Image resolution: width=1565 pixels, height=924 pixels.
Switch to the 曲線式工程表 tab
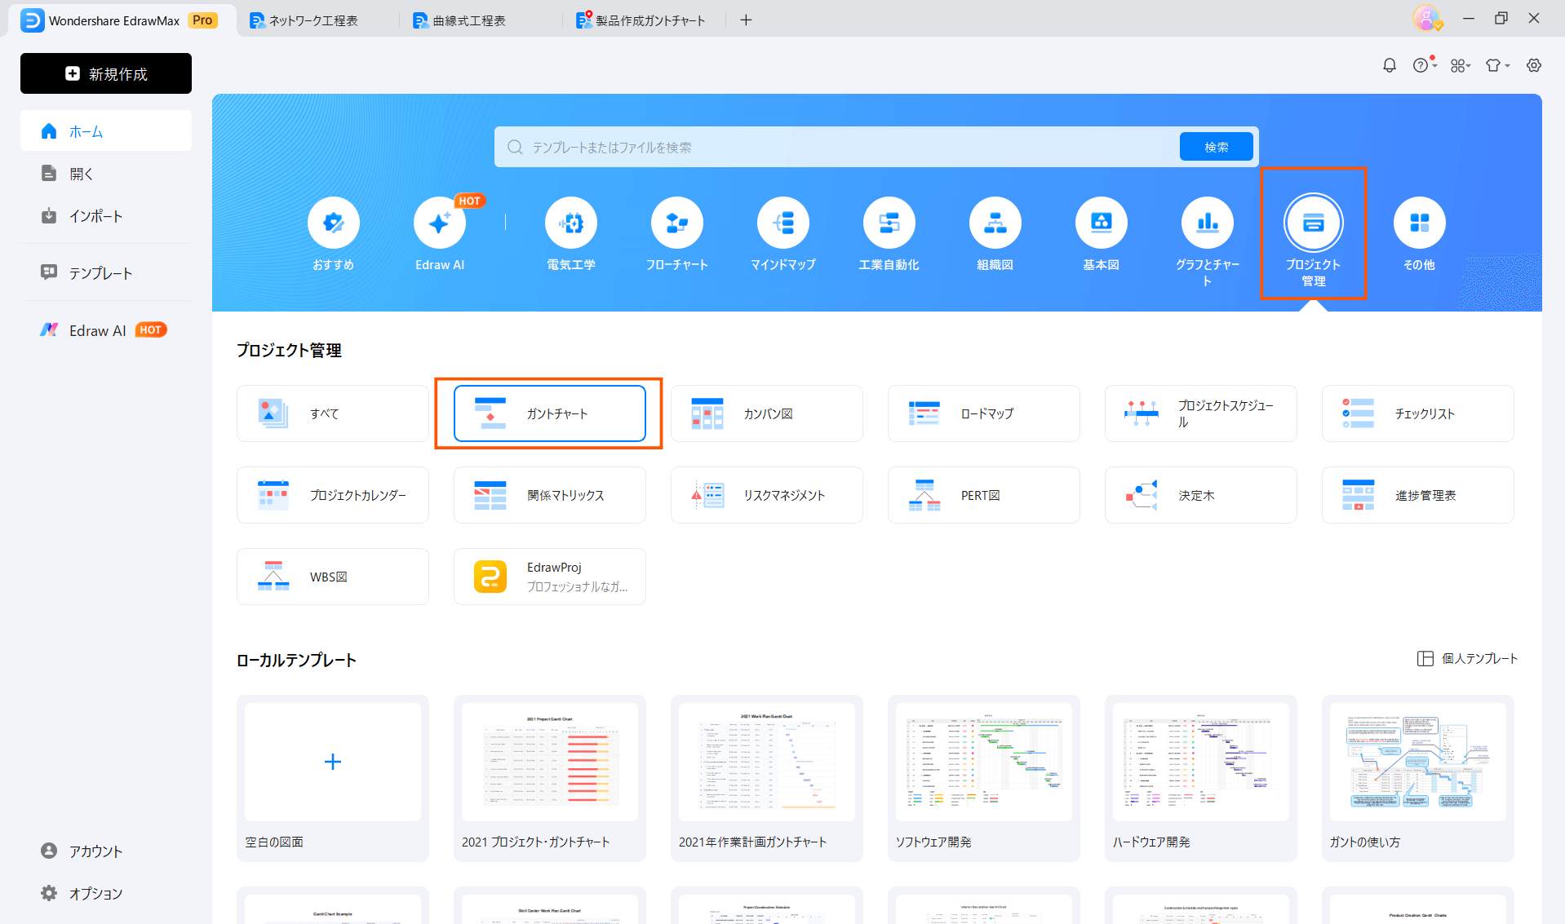tap(469, 20)
